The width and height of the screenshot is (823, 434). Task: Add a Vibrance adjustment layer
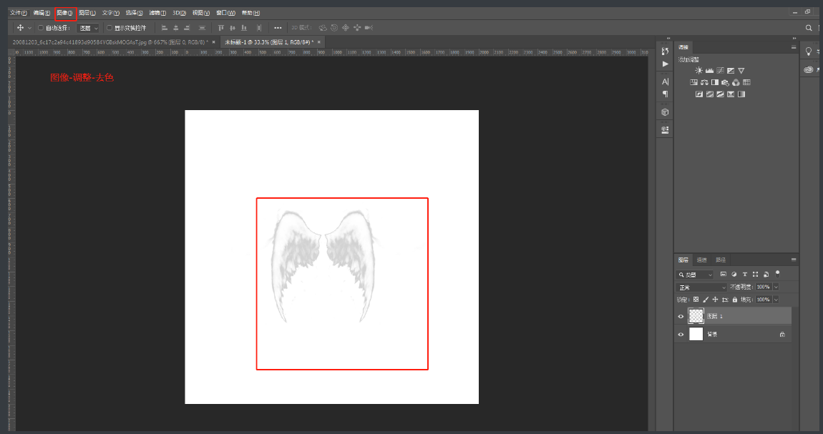click(741, 70)
